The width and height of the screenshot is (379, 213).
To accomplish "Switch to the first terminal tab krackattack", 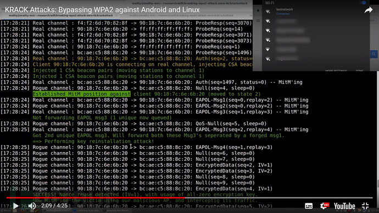I will 60,15.
